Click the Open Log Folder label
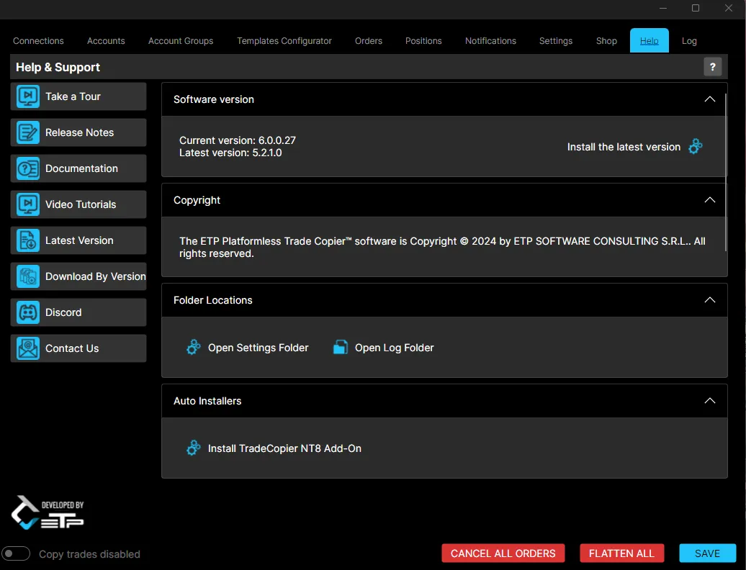 (394, 348)
